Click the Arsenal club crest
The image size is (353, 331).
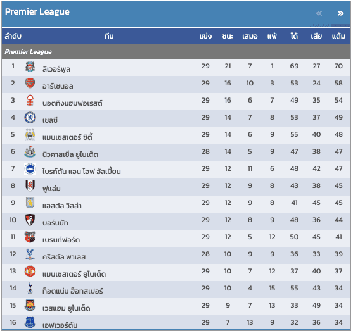click(30, 84)
